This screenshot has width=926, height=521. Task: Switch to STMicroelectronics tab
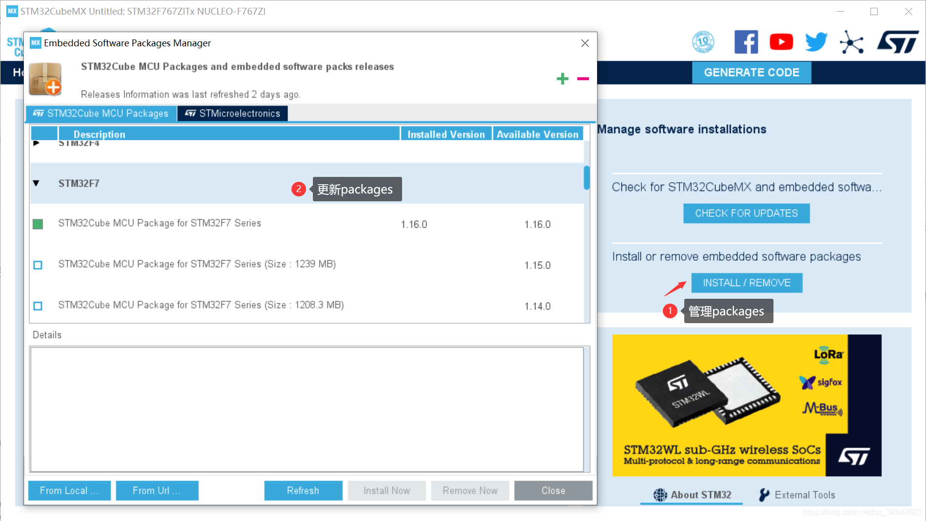click(x=232, y=113)
